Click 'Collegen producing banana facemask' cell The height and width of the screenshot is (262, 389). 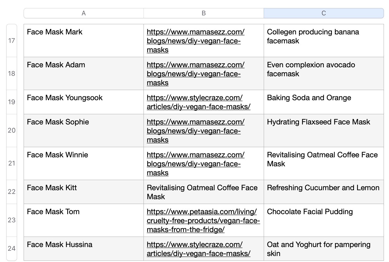(x=324, y=41)
